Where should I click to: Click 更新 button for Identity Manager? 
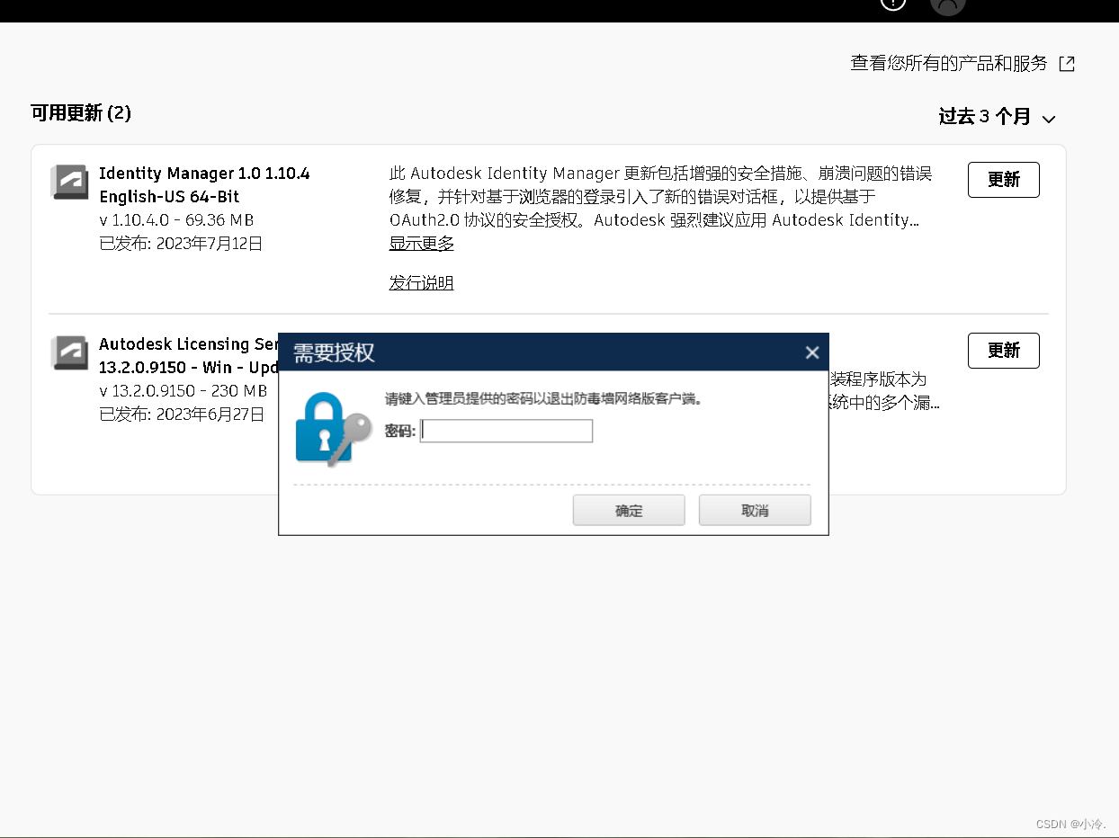[1003, 180]
